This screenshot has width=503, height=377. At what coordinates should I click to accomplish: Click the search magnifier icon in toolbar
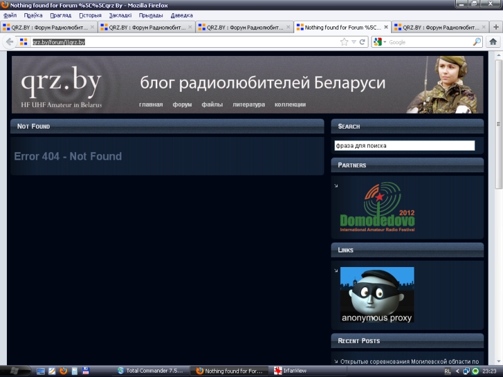[477, 42]
